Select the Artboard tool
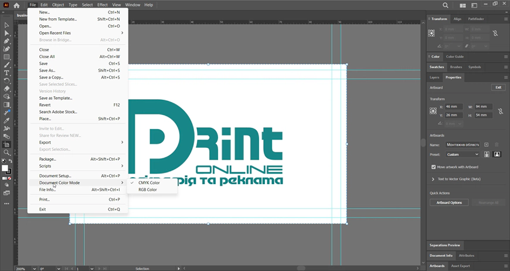 [6, 144]
